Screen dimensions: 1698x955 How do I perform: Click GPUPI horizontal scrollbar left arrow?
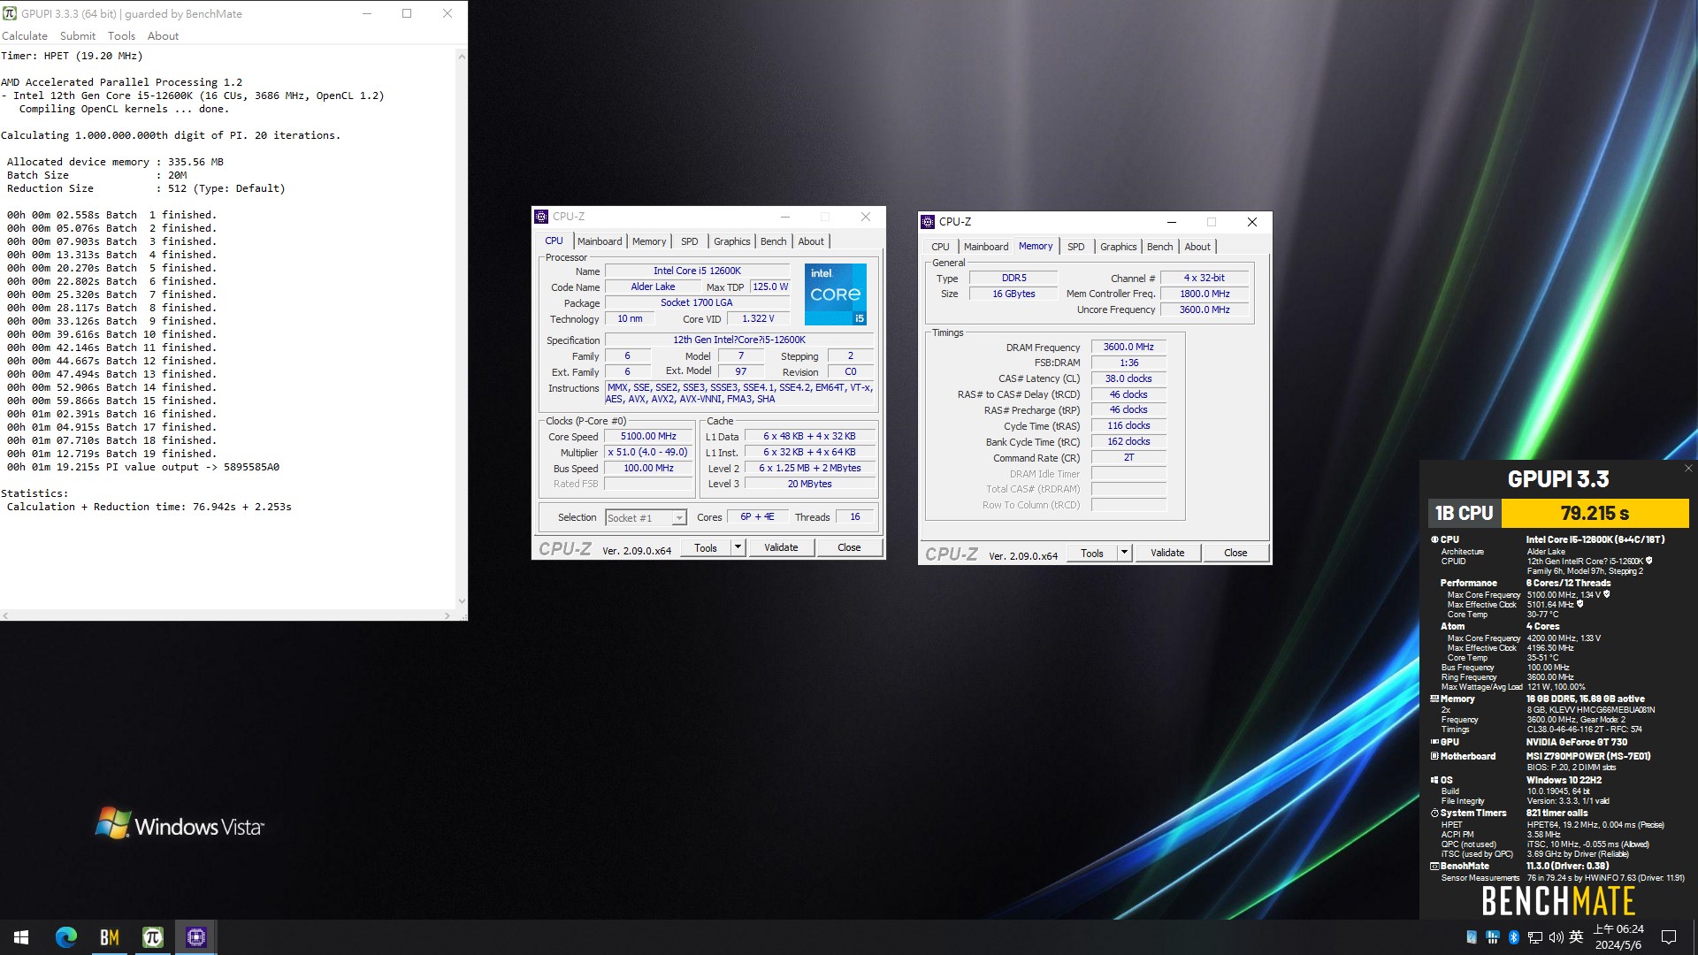pyautogui.click(x=5, y=615)
